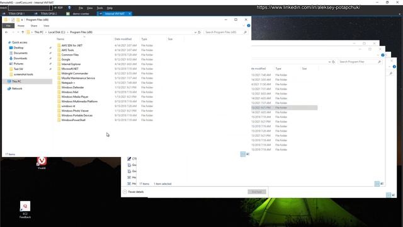Switch to details view in front Explorer status bar

click(x=243, y=154)
